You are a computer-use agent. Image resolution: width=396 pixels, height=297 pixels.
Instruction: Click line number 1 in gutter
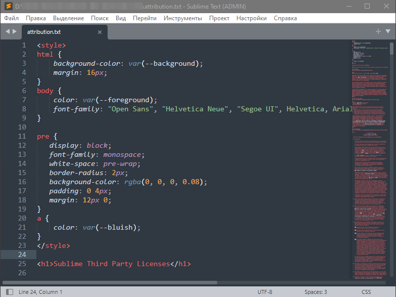(x=24, y=46)
